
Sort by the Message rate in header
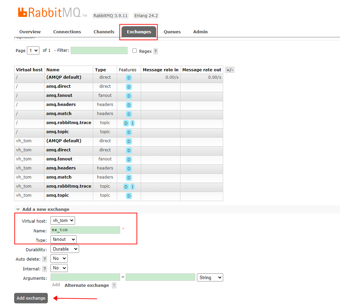161,70
